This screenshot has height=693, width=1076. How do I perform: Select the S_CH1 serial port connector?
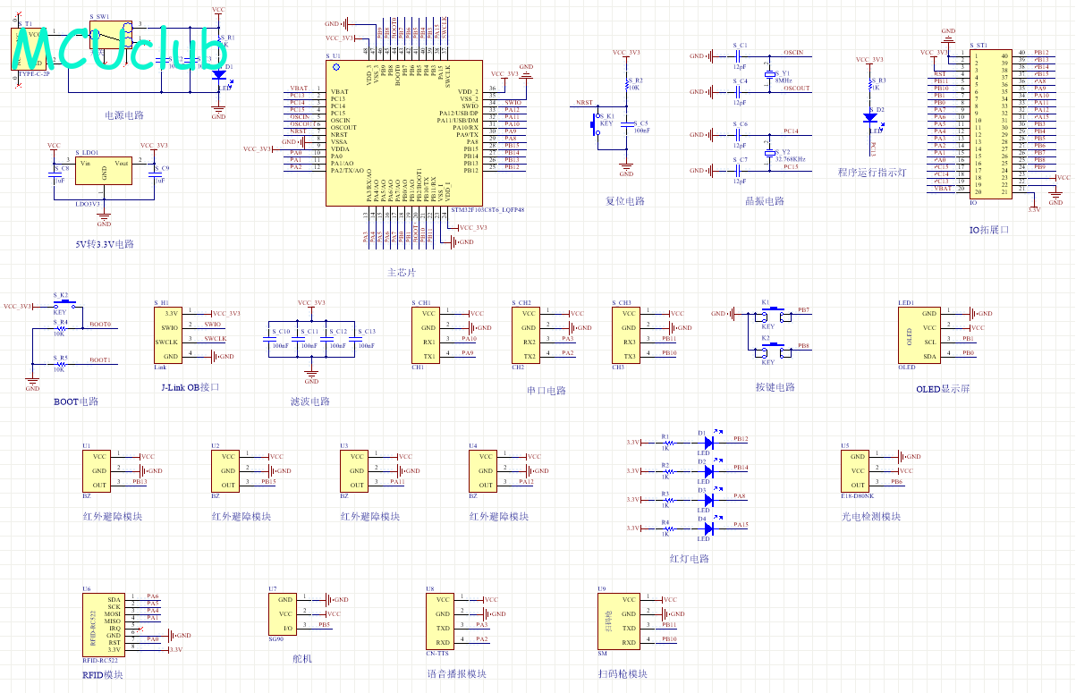(428, 334)
